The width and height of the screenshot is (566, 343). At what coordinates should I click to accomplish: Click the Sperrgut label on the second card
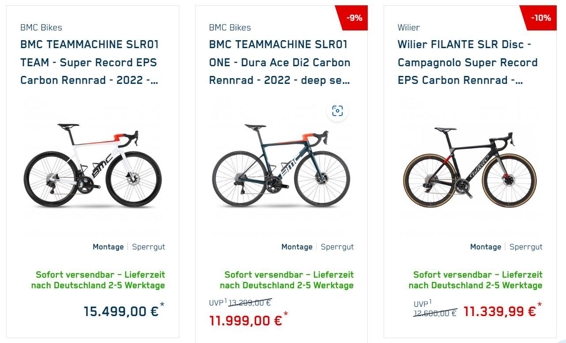click(337, 247)
